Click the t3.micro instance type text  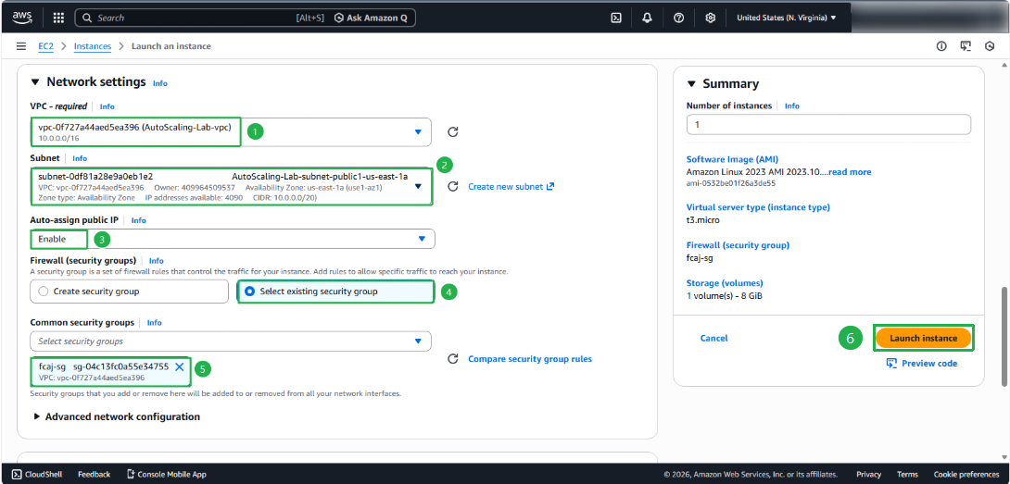(702, 220)
